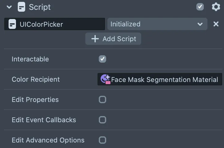The image size is (224, 148).
Task: Click the Face Mask Segmentation Material field
Action: pos(160,79)
